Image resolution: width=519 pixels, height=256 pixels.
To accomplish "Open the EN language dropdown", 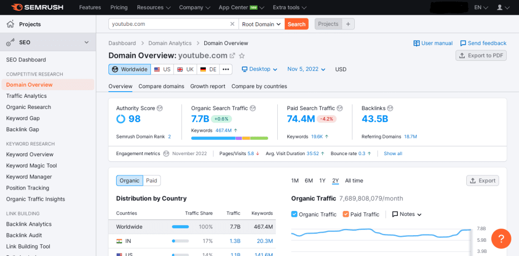I will coord(481,7).
